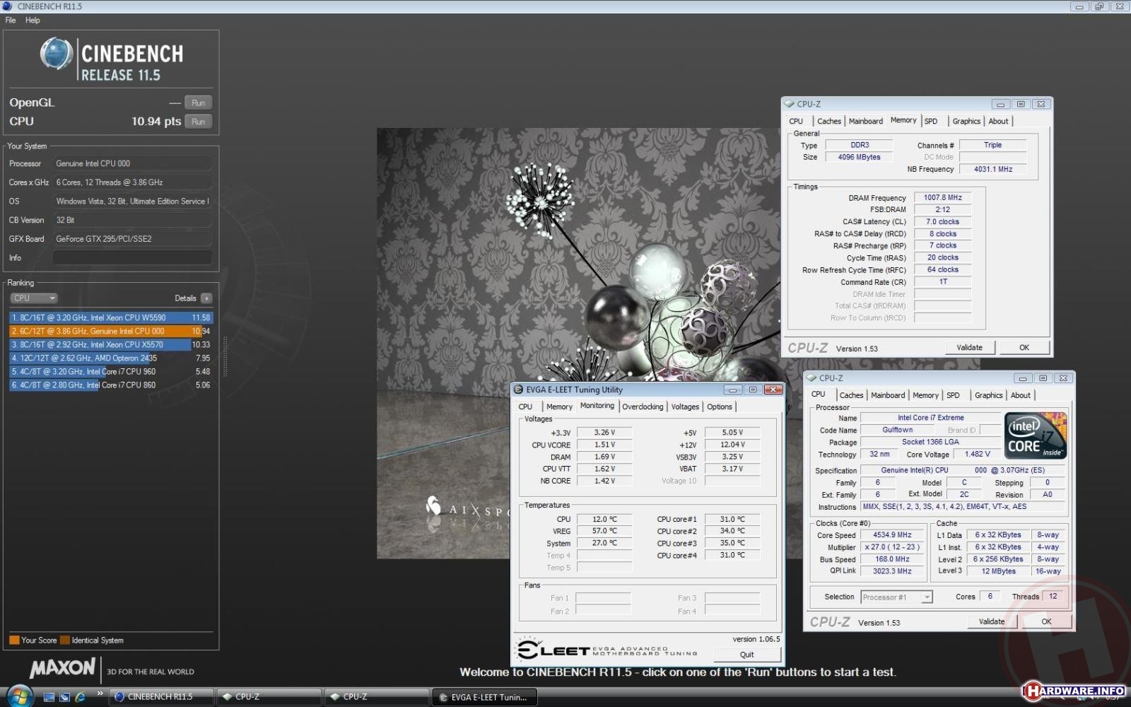Screen dimensions: 1131x707
Task: Open E-LEET Options tab
Action: [720, 407]
